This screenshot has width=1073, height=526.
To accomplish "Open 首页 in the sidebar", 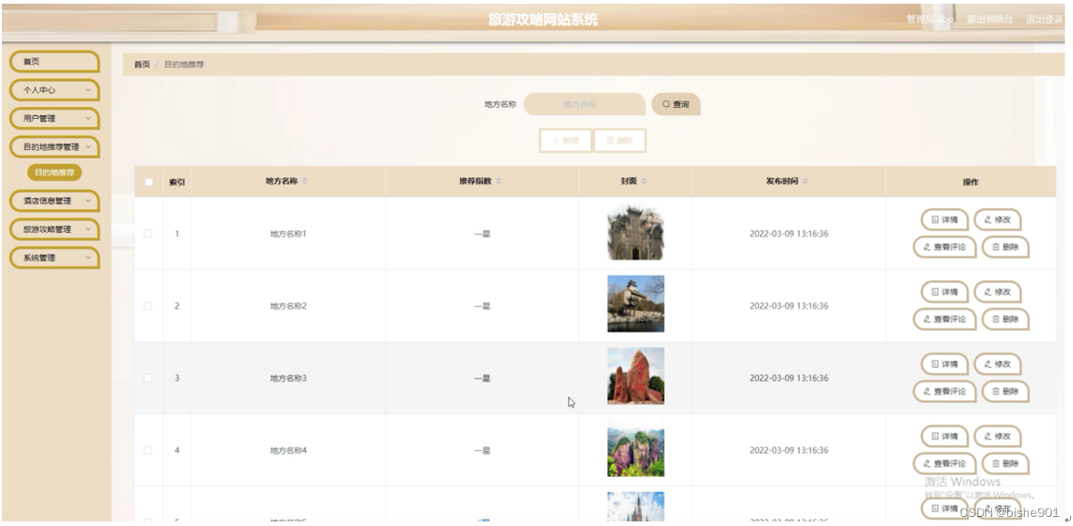I will pos(54,61).
